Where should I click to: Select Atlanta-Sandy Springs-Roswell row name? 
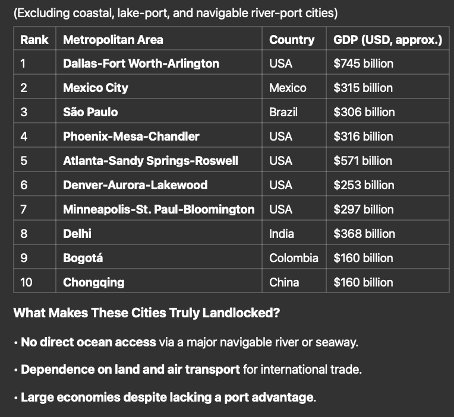tap(150, 161)
